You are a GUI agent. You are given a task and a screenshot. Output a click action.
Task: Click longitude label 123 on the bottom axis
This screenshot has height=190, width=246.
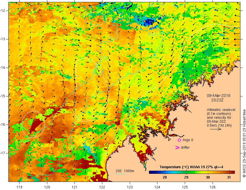[130, 187]
